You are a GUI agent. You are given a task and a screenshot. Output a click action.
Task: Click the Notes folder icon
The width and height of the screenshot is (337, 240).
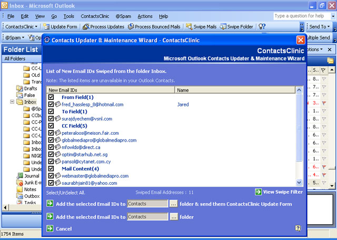(20, 189)
